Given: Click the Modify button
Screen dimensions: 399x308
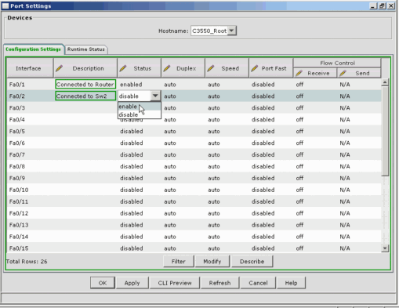Looking at the screenshot, I should [212, 261].
